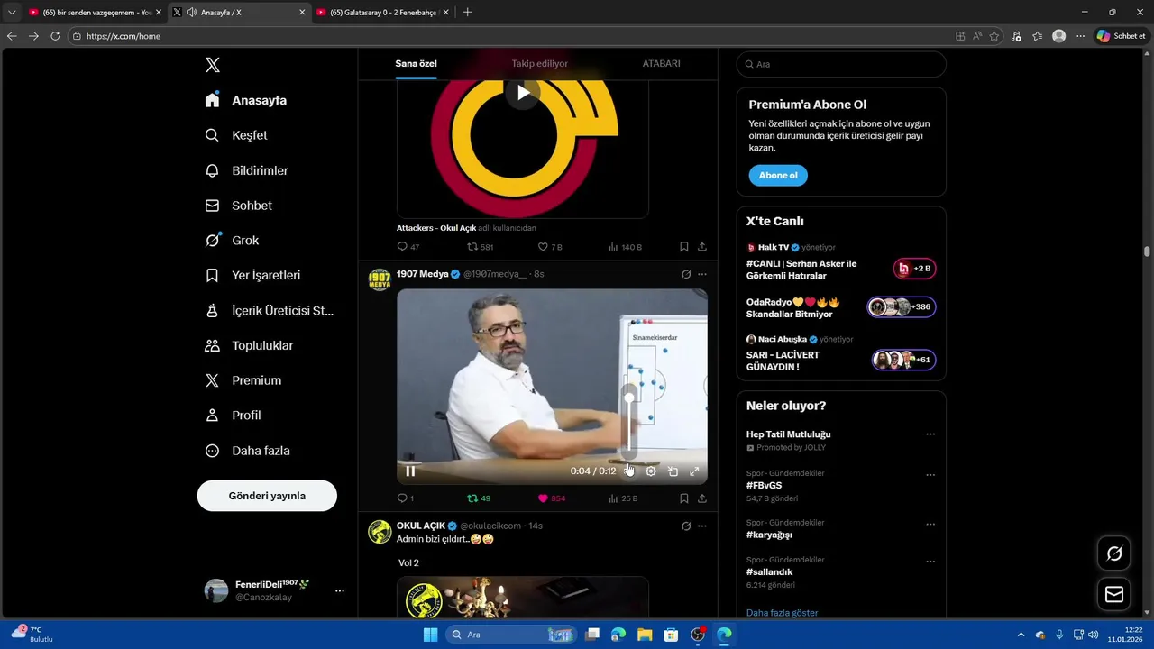Switch to Galatasaray 0 - 2 Fenerbahçe tab

click(383, 13)
